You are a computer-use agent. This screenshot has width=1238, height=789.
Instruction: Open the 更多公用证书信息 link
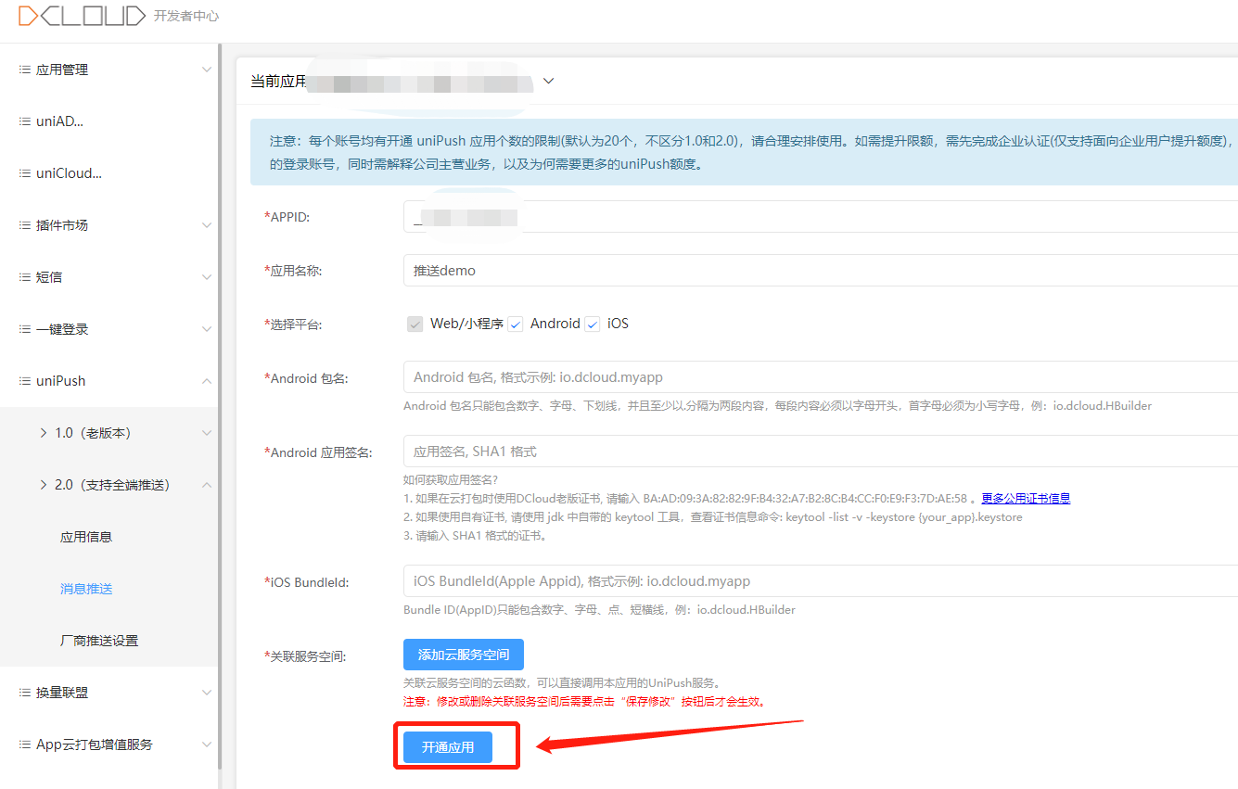1025,498
